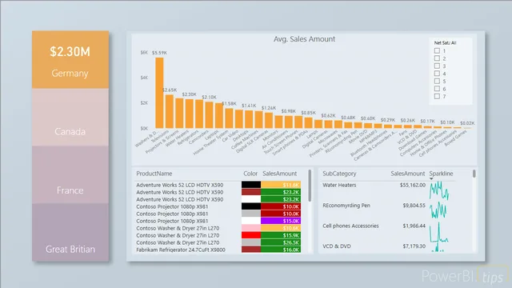Click the Cell phones Accessories sparkline
This screenshot has height=288, width=512.
(438, 232)
